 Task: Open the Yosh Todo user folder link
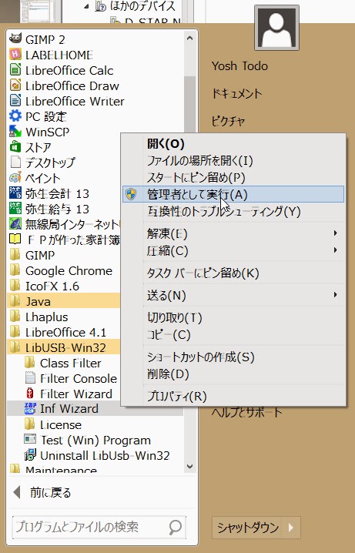239,65
